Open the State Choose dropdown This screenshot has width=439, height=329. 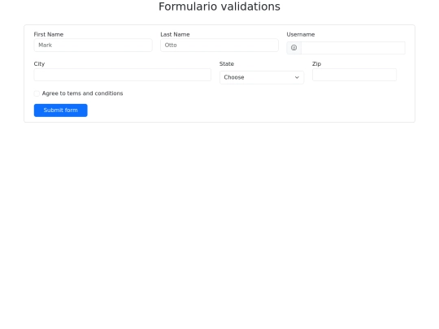262,77
